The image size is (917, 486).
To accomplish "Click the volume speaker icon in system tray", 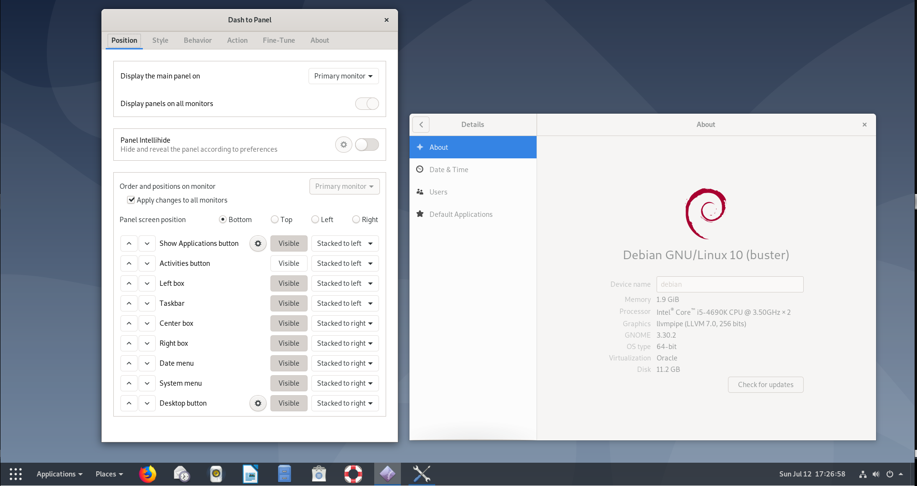I will coord(876,474).
